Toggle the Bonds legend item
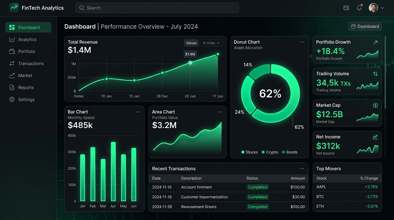 click(x=290, y=152)
